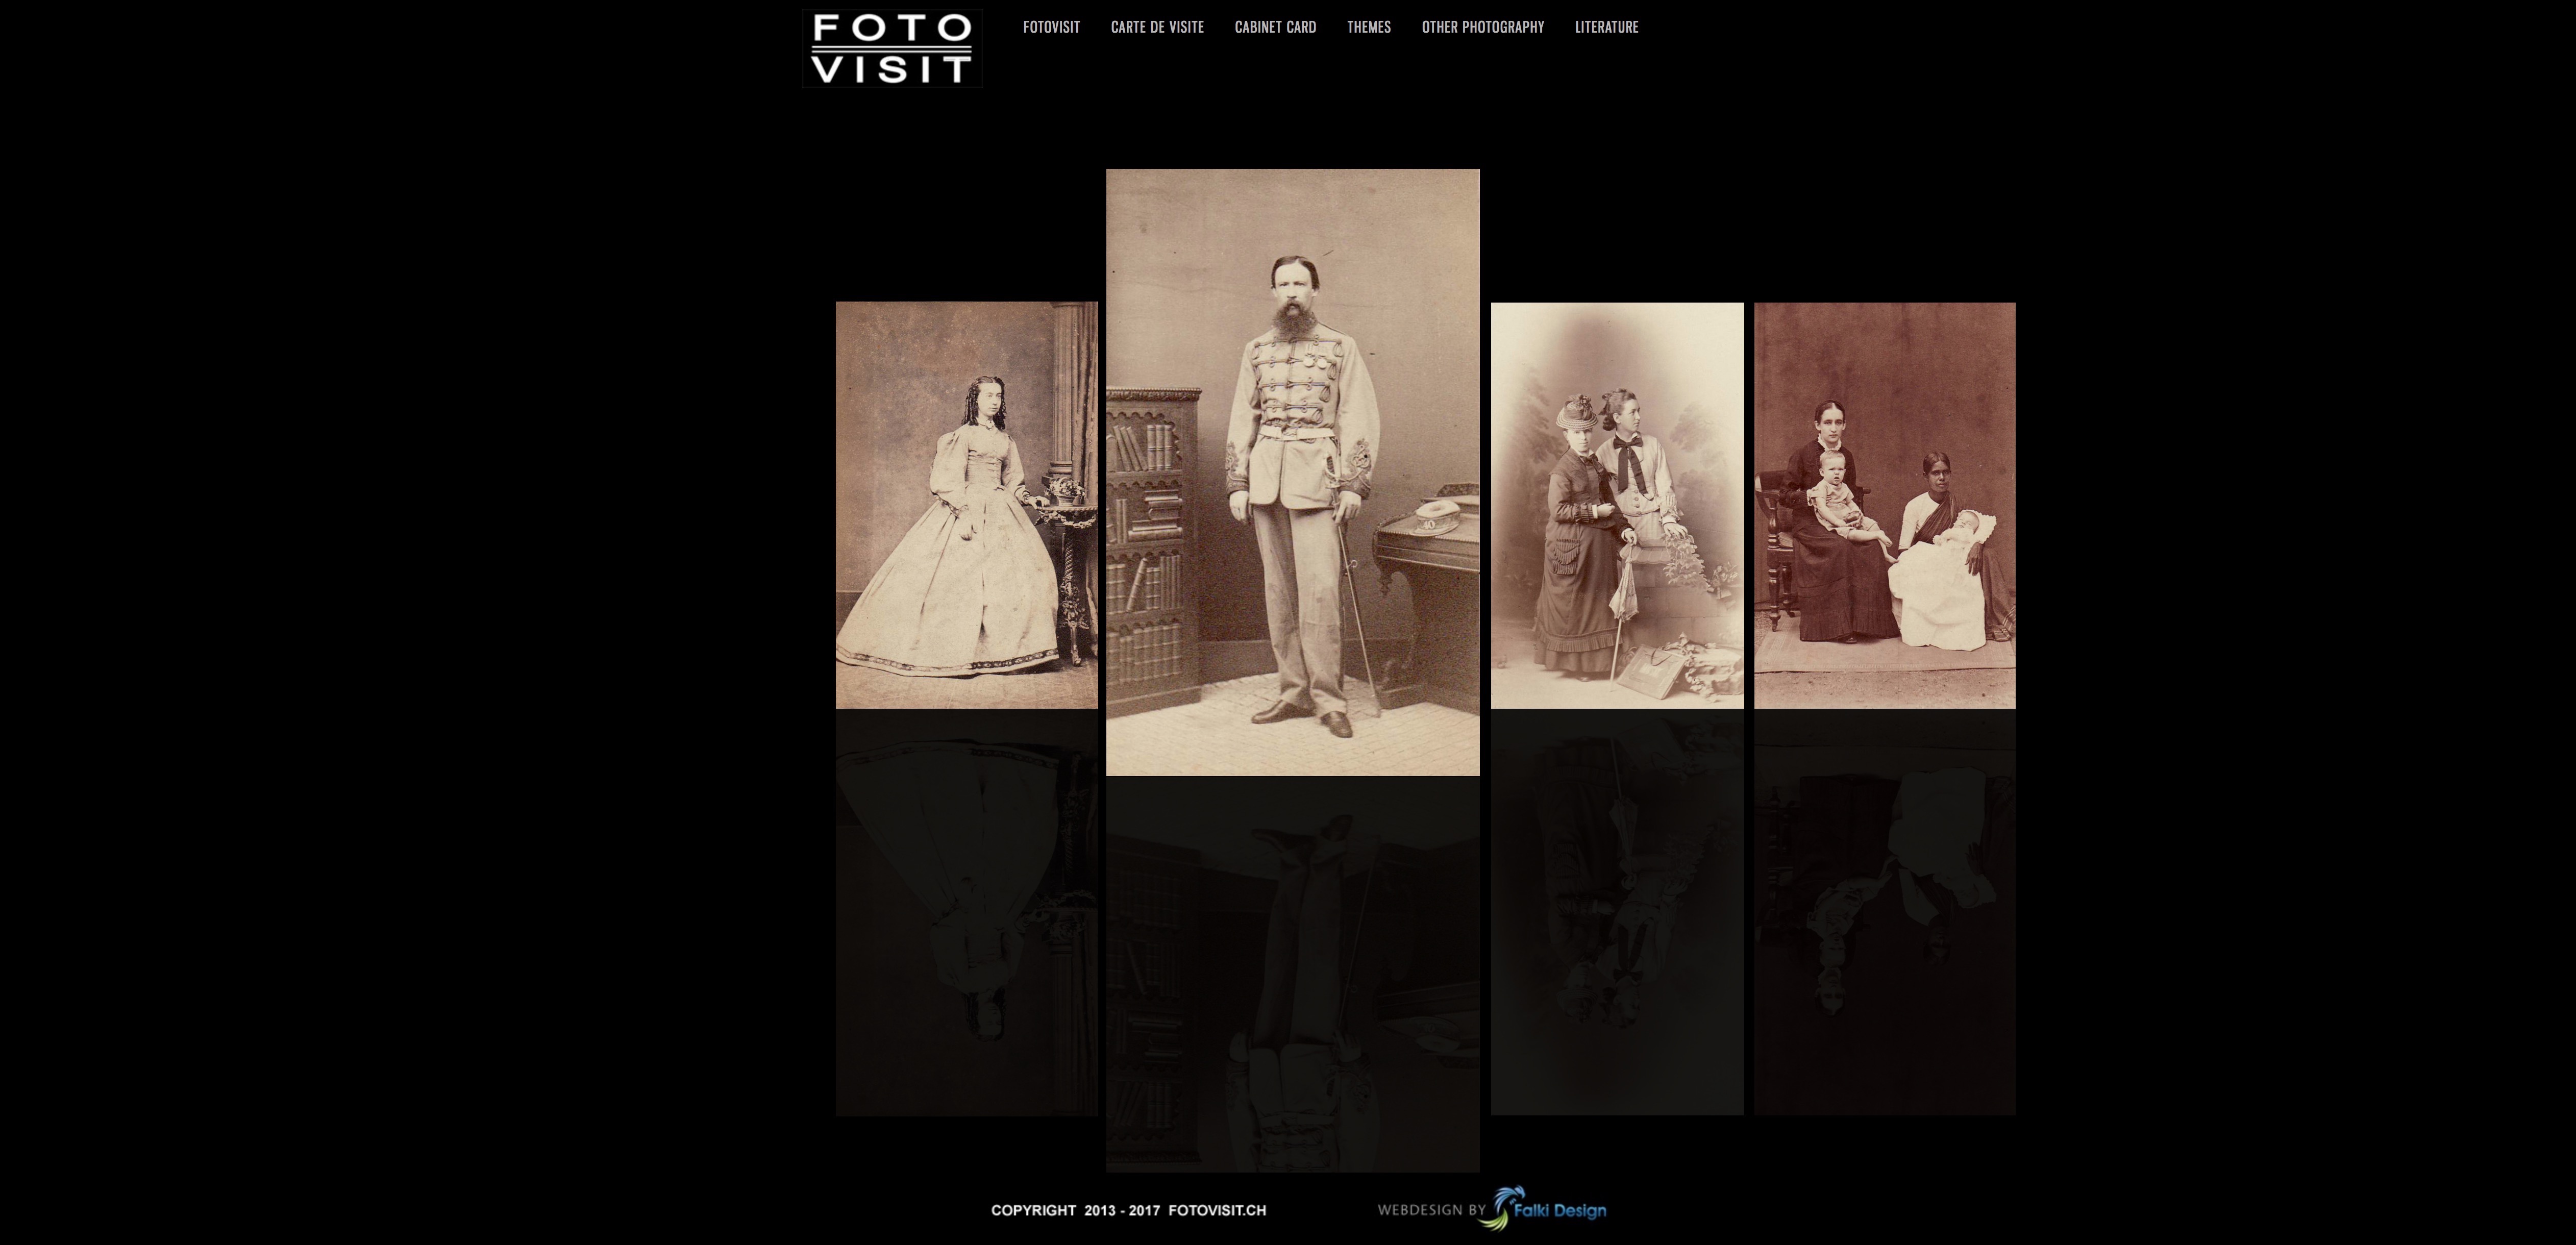2576x1245 pixels.
Task: Select photo of woman in crinoline dress
Action: click(x=966, y=505)
